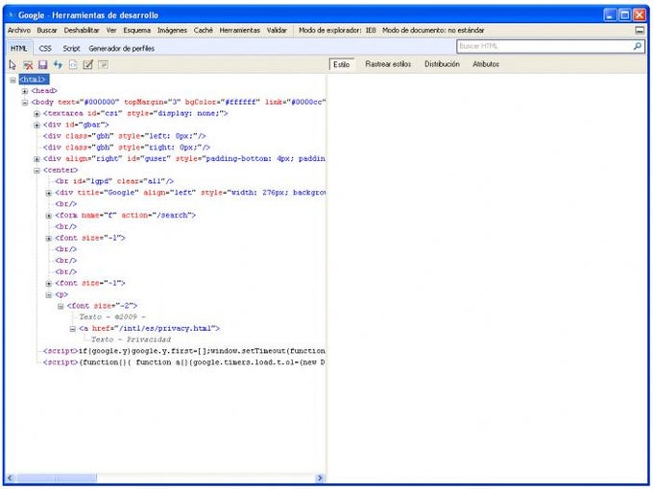Expand the second font size="-1" node
The height and width of the screenshot is (489, 653).
tap(49, 284)
